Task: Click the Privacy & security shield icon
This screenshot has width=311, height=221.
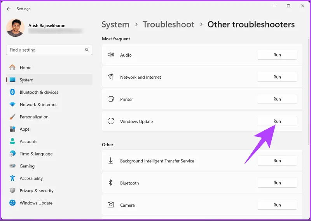Action: [x=12, y=190]
